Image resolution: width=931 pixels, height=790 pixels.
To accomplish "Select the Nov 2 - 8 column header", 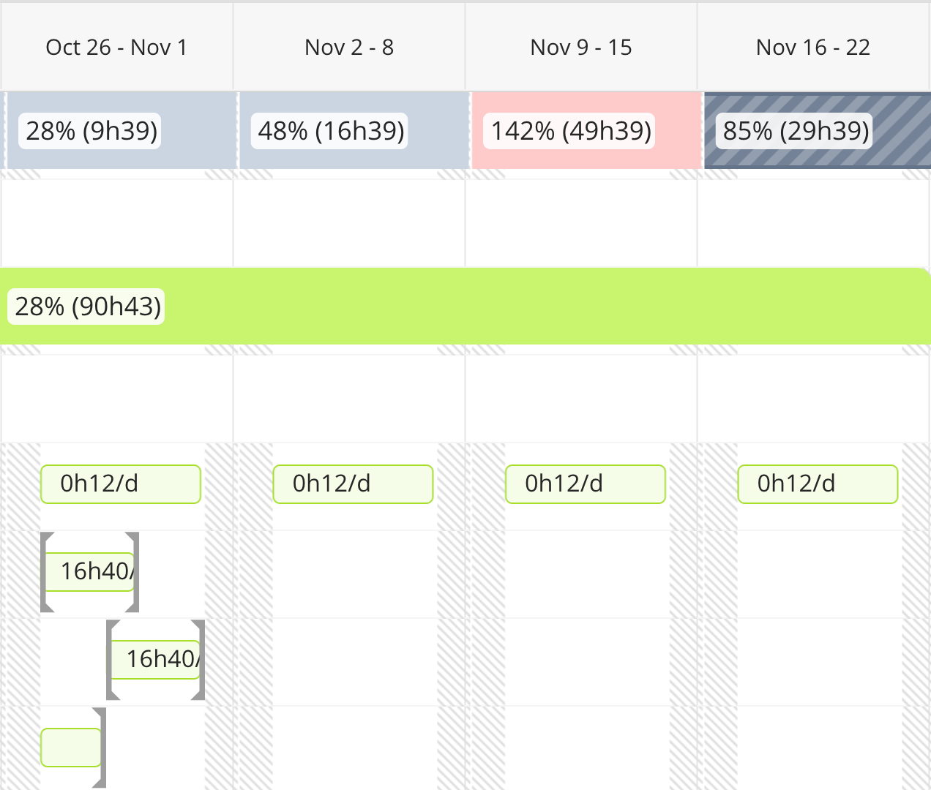I will (x=349, y=48).
